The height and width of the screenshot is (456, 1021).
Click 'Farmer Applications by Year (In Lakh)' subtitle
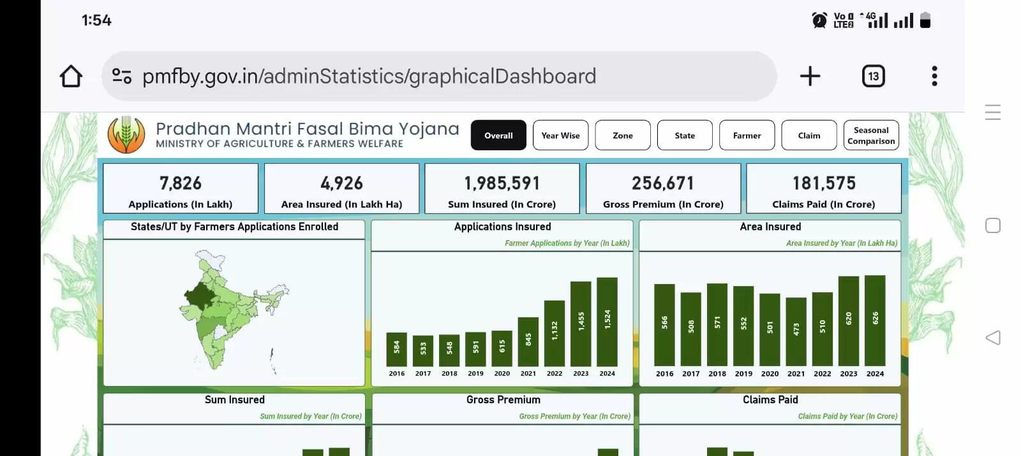click(x=567, y=243)
